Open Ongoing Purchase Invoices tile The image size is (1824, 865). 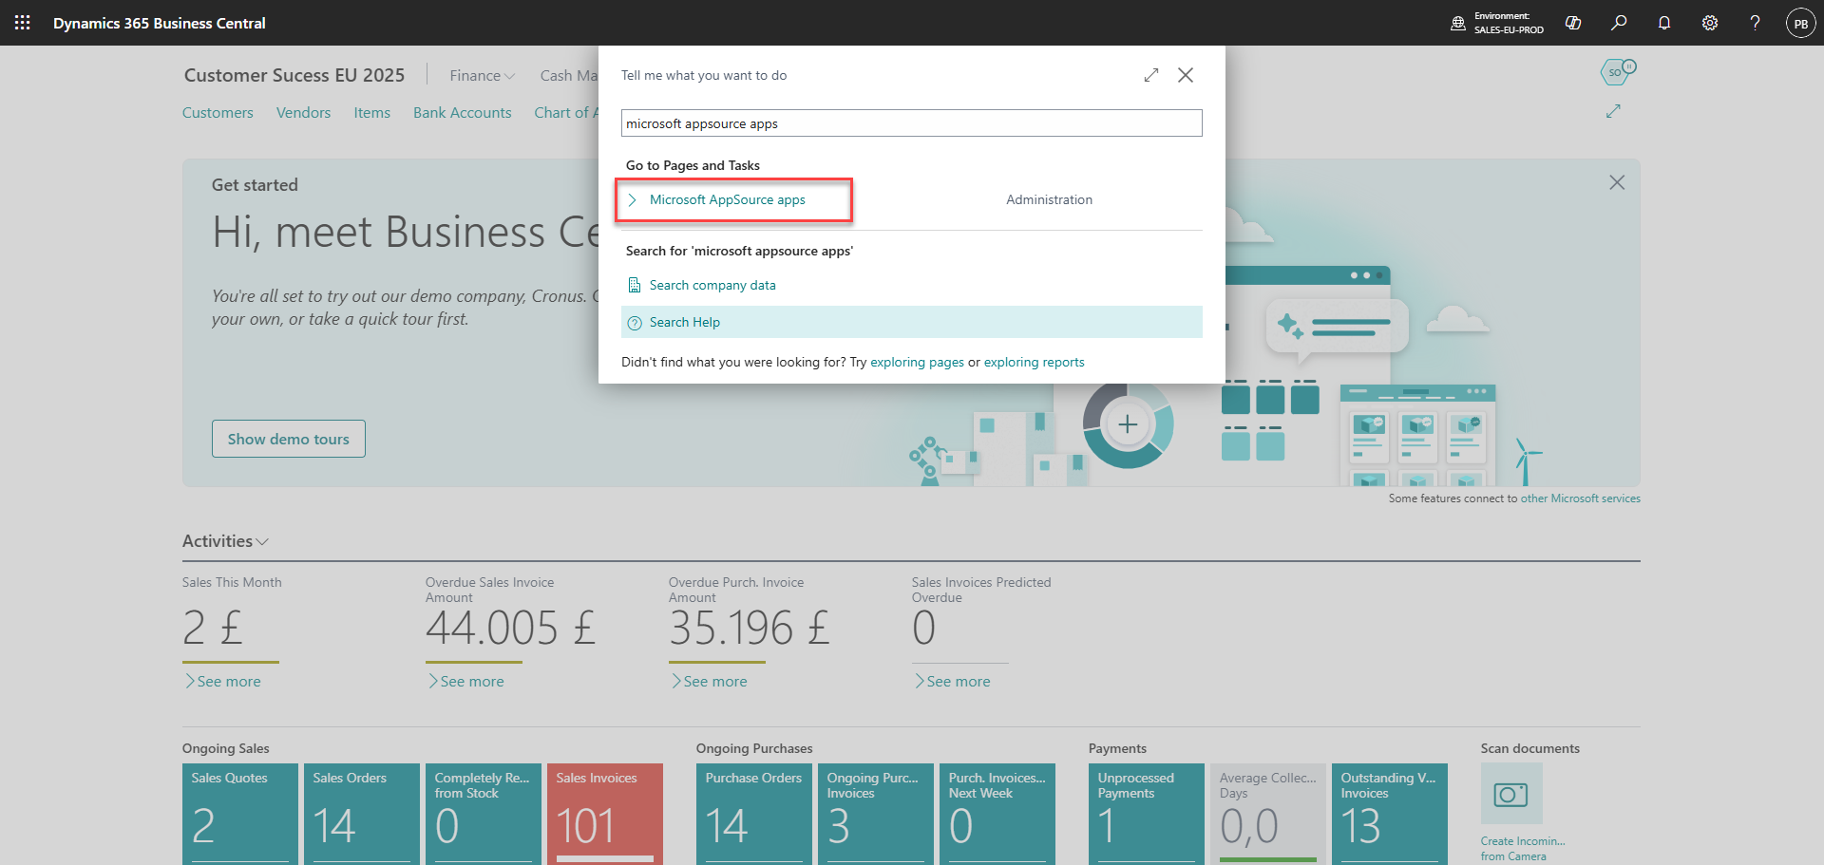tap(876, 814)
